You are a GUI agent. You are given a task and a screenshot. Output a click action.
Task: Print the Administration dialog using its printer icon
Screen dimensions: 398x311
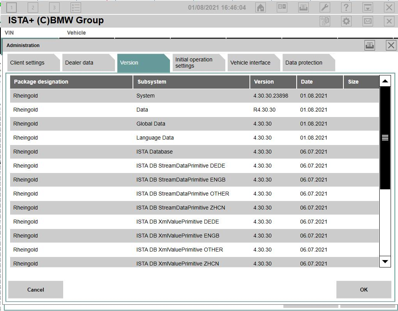[x=370, y=45]
